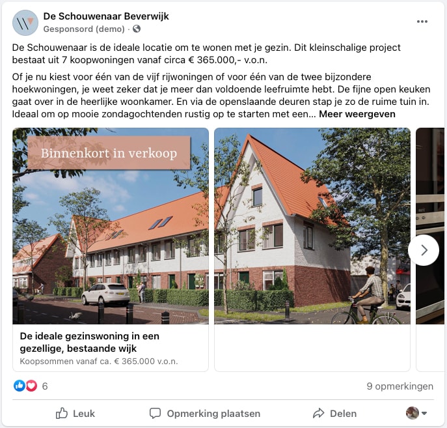This screenshot has height=428, width=447.
Task: Click the Gesponsord (demo) label
Action: [x=84, y=29]
